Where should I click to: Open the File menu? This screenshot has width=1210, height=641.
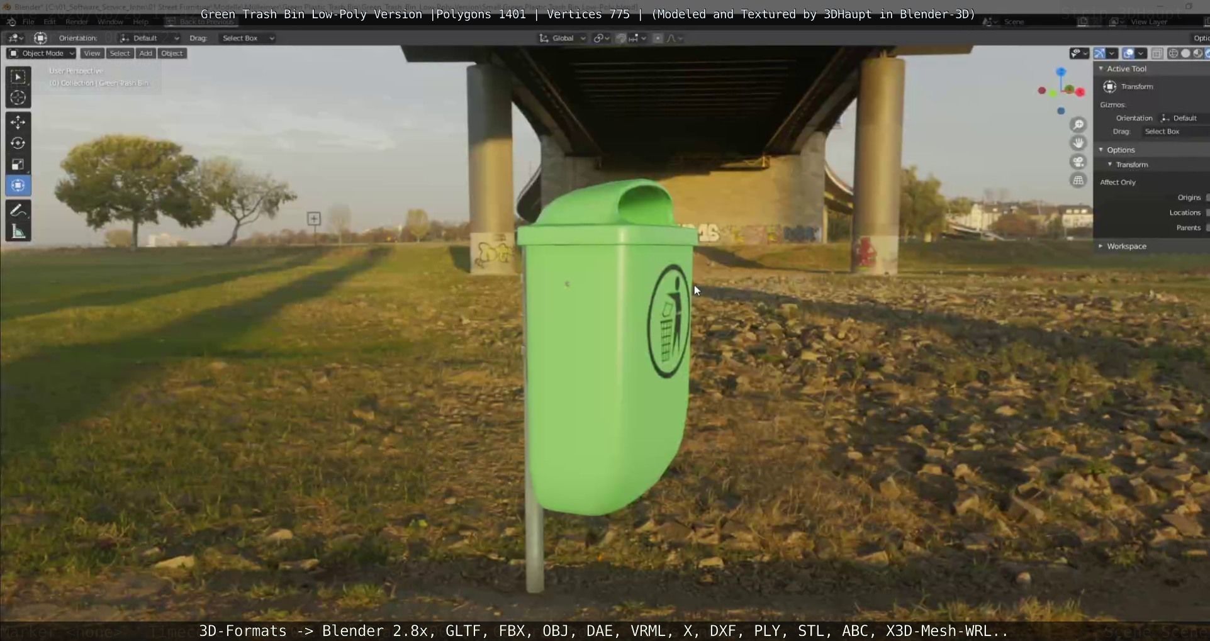[x=28, y=22]
